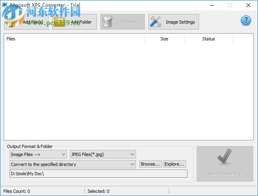
Task: Sort list by Status column header
Action: tap(209, 39)
